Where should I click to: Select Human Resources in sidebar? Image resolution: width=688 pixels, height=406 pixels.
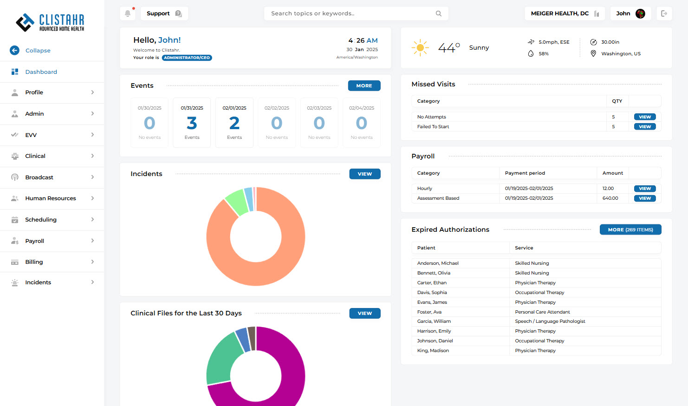click(52, 198)
